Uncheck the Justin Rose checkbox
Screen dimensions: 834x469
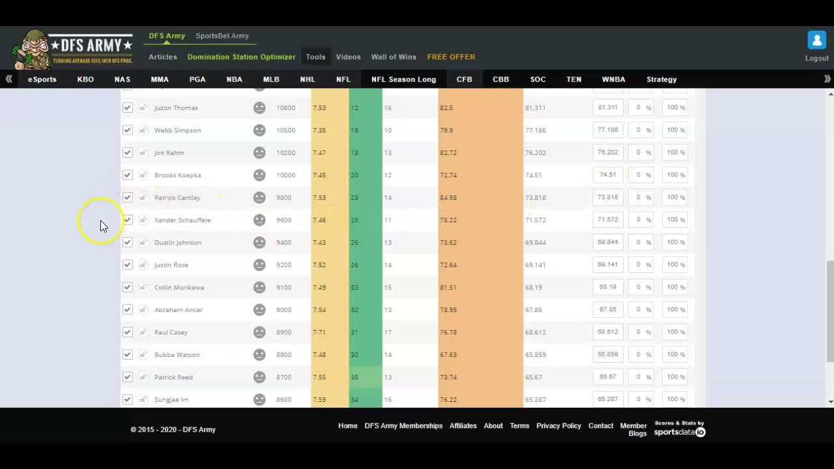click(x=127, y=265)
